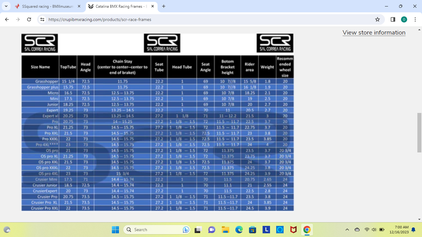Click the page scrollbar down arrow

[x=419, y=219]
